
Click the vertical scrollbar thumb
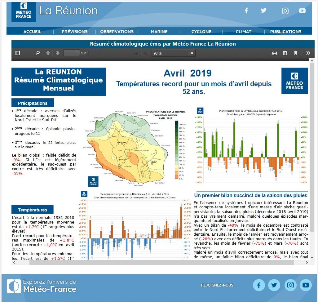(312, 147)
